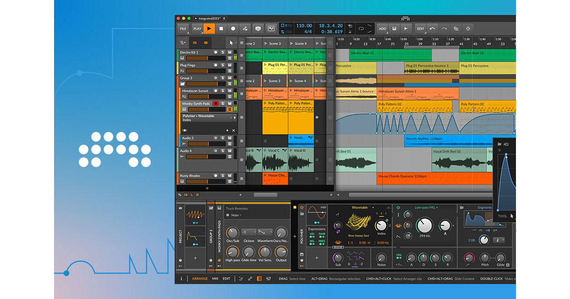Screen dimensions: 570x299
Task: Open the FILE menu
Action: coord(183,29)
